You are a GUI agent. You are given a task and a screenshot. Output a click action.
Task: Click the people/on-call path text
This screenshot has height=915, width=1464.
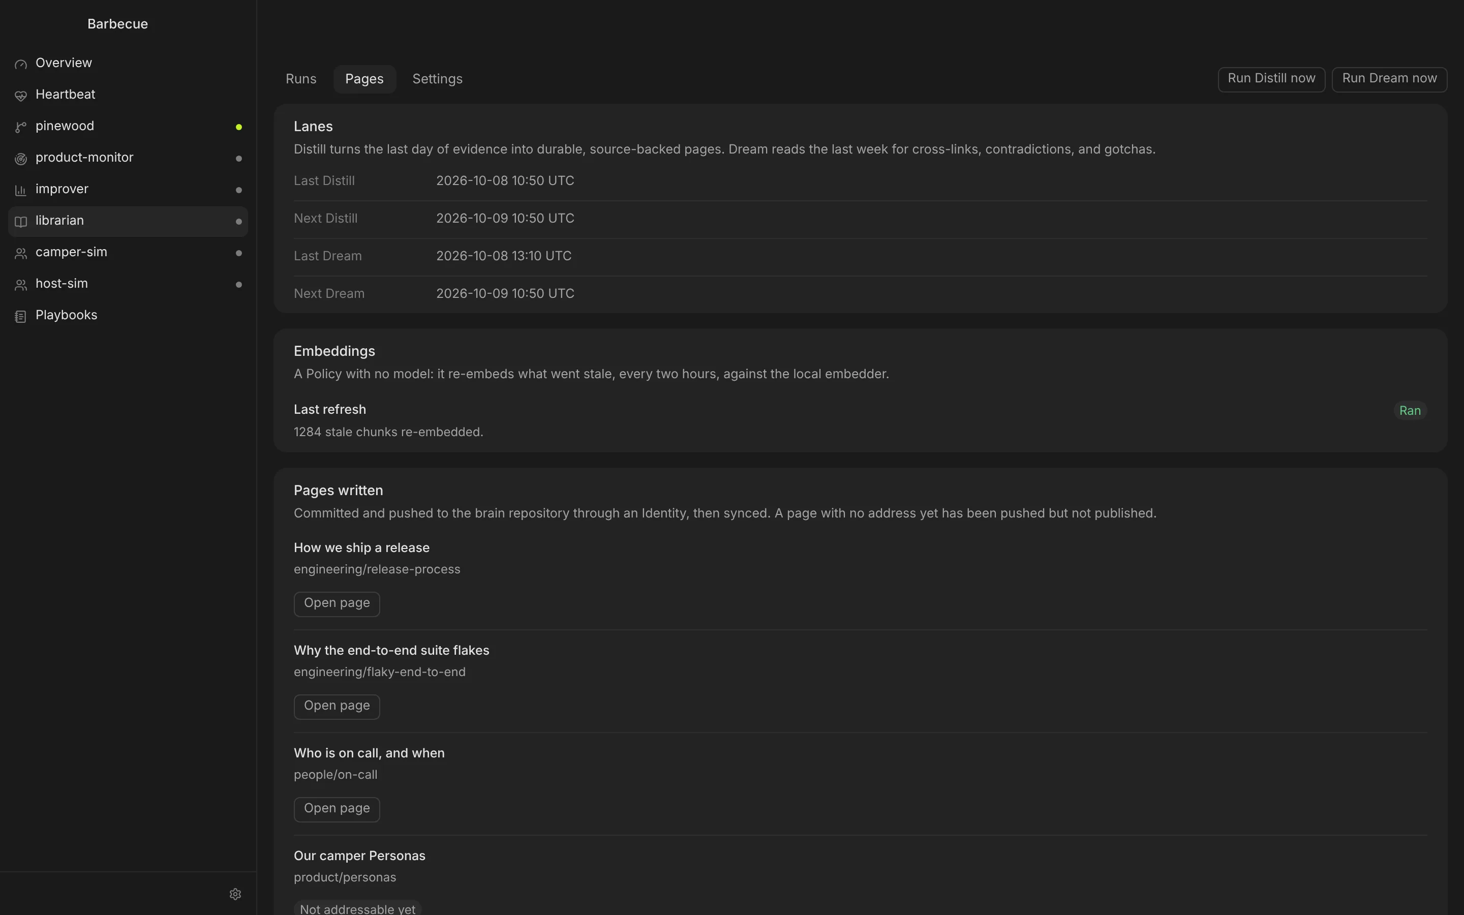tap(335, 775)
